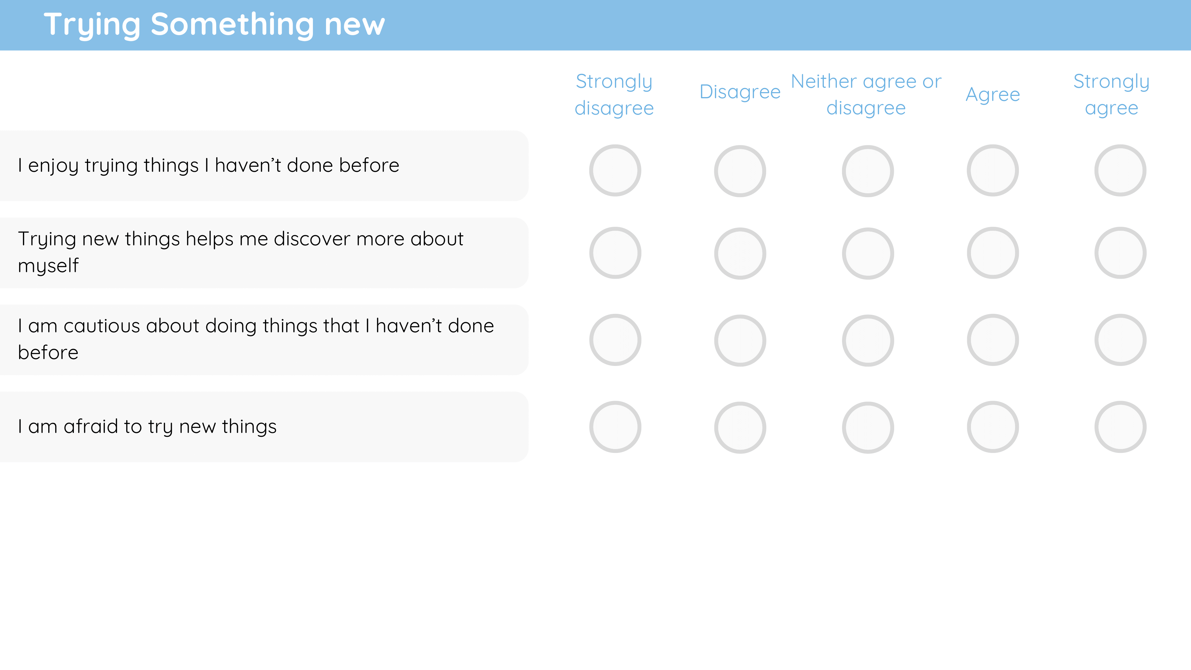Click the 'Trying Something new' title

[214, 24]
